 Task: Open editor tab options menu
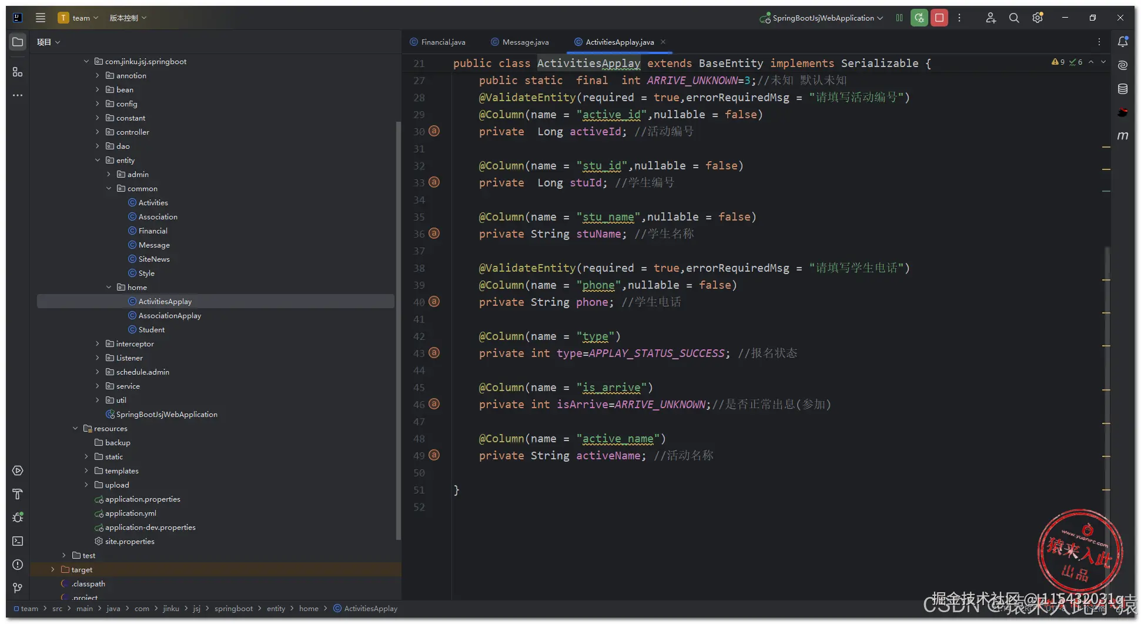point(1099,42)
